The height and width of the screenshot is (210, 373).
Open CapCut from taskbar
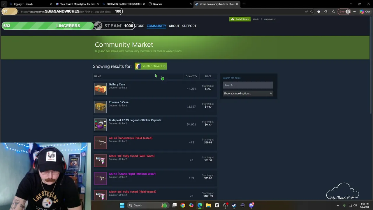(x=217, y=205)
